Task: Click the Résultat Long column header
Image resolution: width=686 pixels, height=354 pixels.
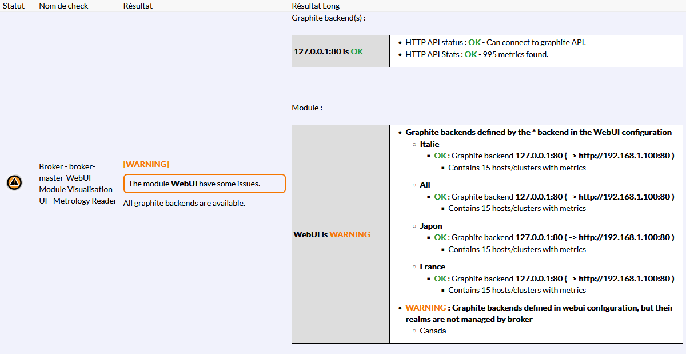Action: click(x=316, y=6)
